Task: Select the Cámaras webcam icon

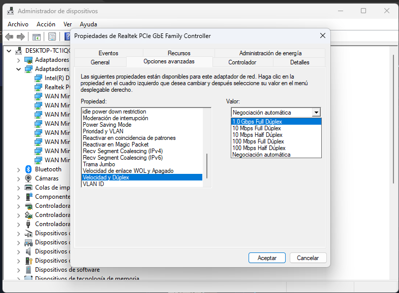Action: [29, 178]
